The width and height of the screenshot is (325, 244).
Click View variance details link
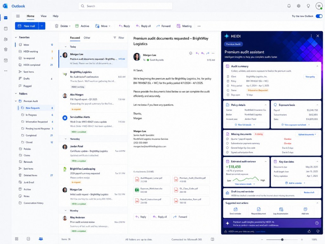click(245, 184)
